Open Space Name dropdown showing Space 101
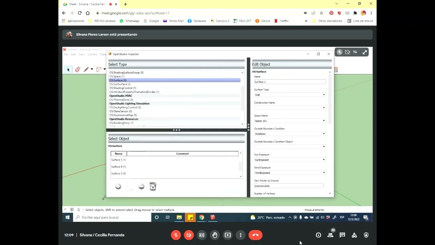The image size is (435, 245). click(290, 121)
